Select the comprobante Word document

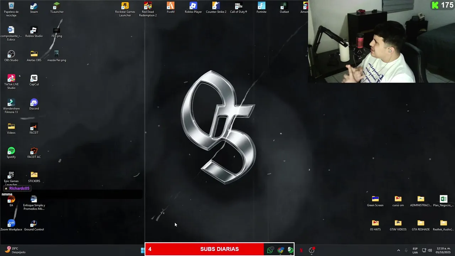click(11, 34)
